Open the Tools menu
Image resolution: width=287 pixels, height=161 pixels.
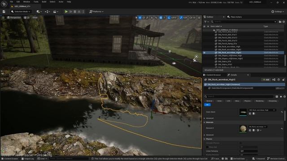(x=36, y=2)
